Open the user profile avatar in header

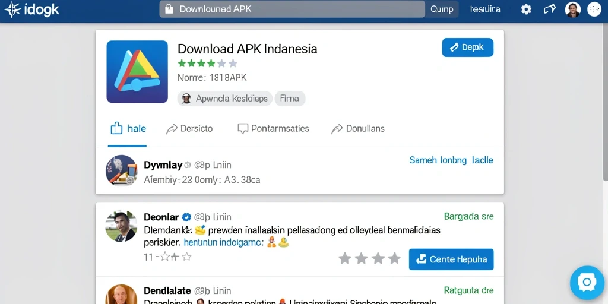(573, 9)
